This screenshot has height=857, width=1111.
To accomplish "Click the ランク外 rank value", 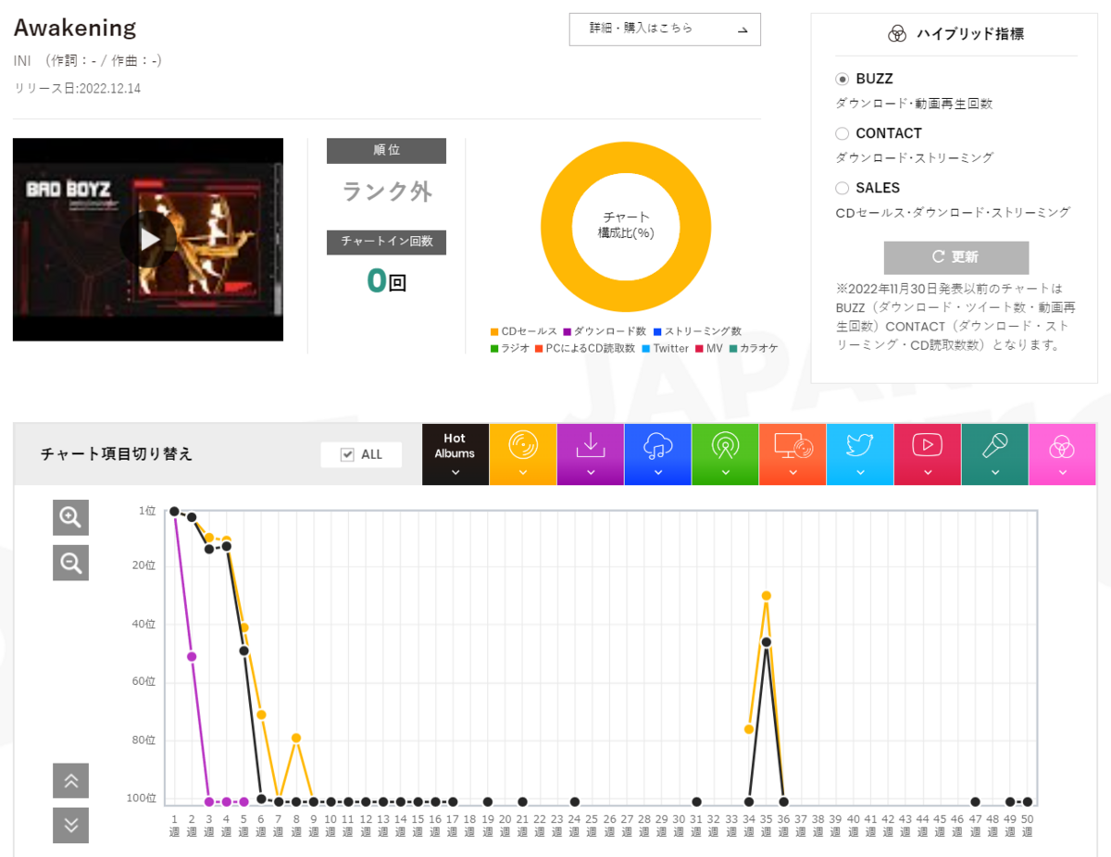I will pos(387,192).
